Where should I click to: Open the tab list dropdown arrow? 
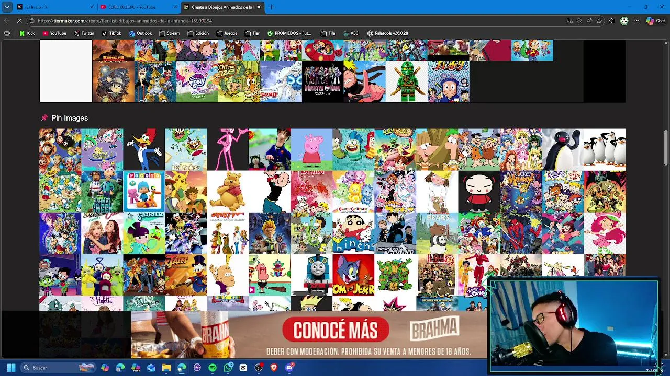7,7
